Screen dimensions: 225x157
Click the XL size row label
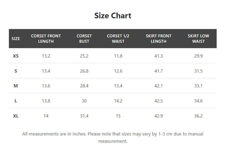[x=16, y=116]
